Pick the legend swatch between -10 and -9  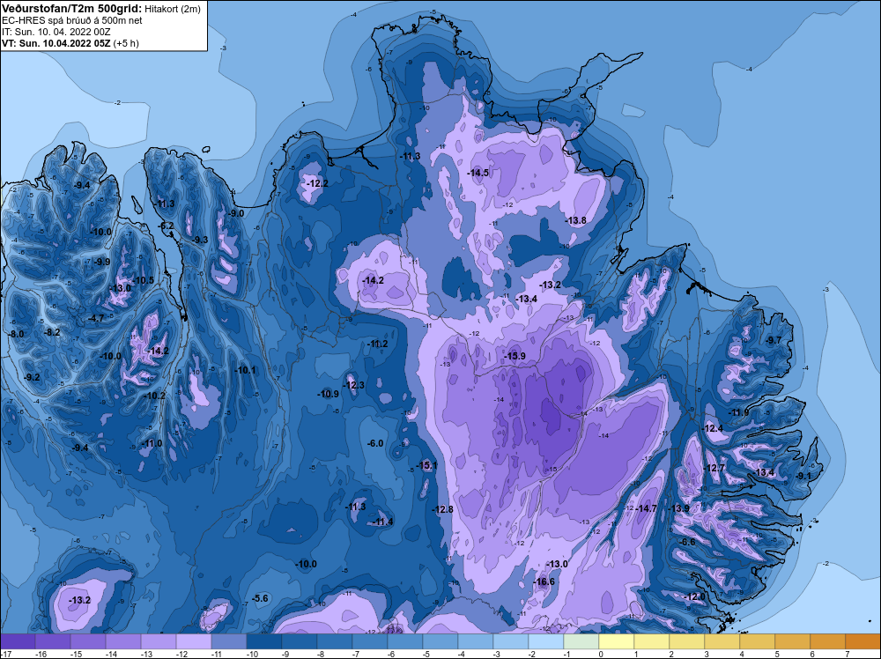(264, 641)
